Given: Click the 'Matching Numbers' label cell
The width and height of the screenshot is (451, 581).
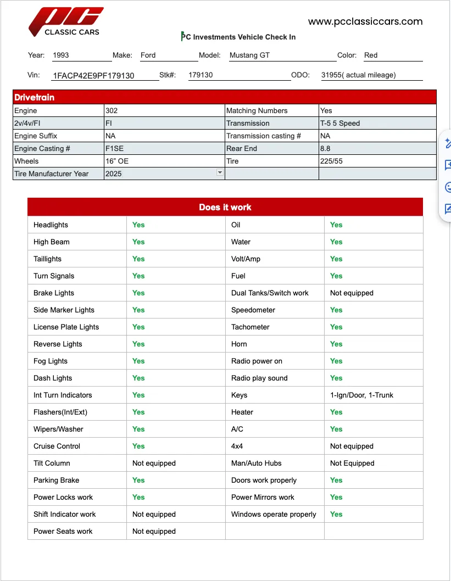Looking at the screenshot, I should coord(271,110).
